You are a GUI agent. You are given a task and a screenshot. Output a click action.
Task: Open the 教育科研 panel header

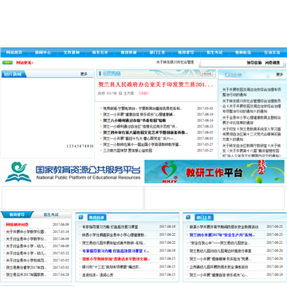coord(97,218)
